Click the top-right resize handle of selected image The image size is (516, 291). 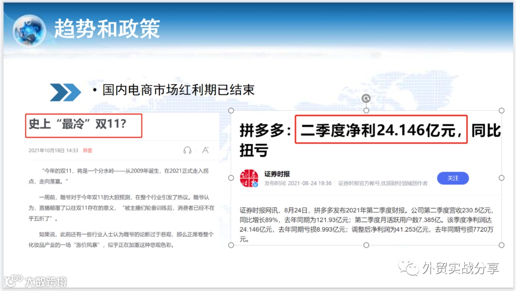point(502,110)
